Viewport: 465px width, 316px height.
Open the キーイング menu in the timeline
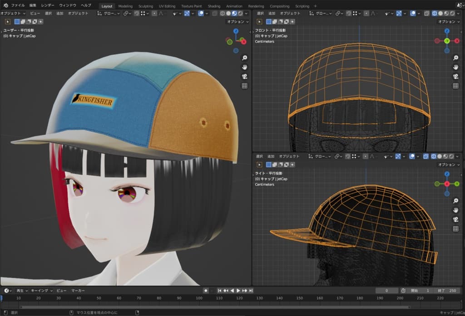[x=41, y=291]
